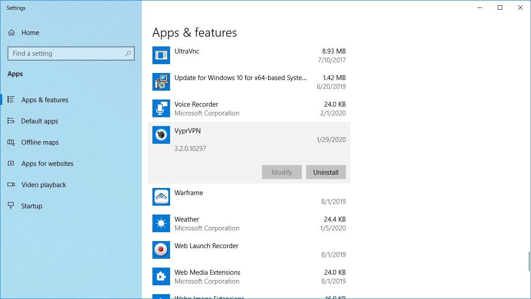Open Video playback settings
Image resolution: width=531 pixels, height=299 pixels.
click(44, 185)
